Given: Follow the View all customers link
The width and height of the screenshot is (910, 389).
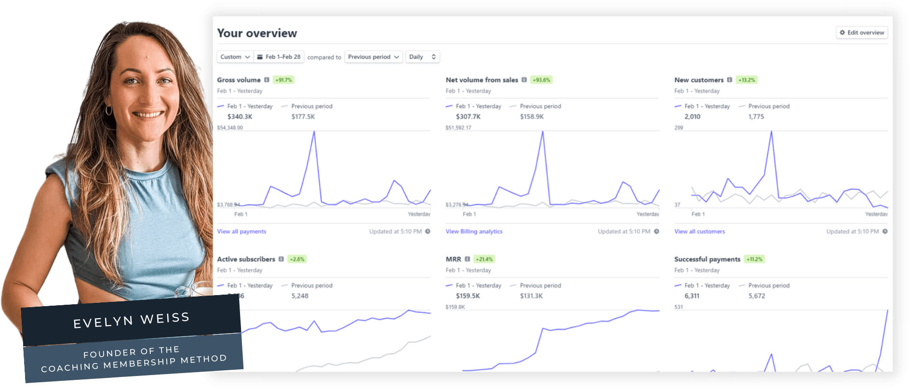Looking at the screenshot, I should point(699,232).
